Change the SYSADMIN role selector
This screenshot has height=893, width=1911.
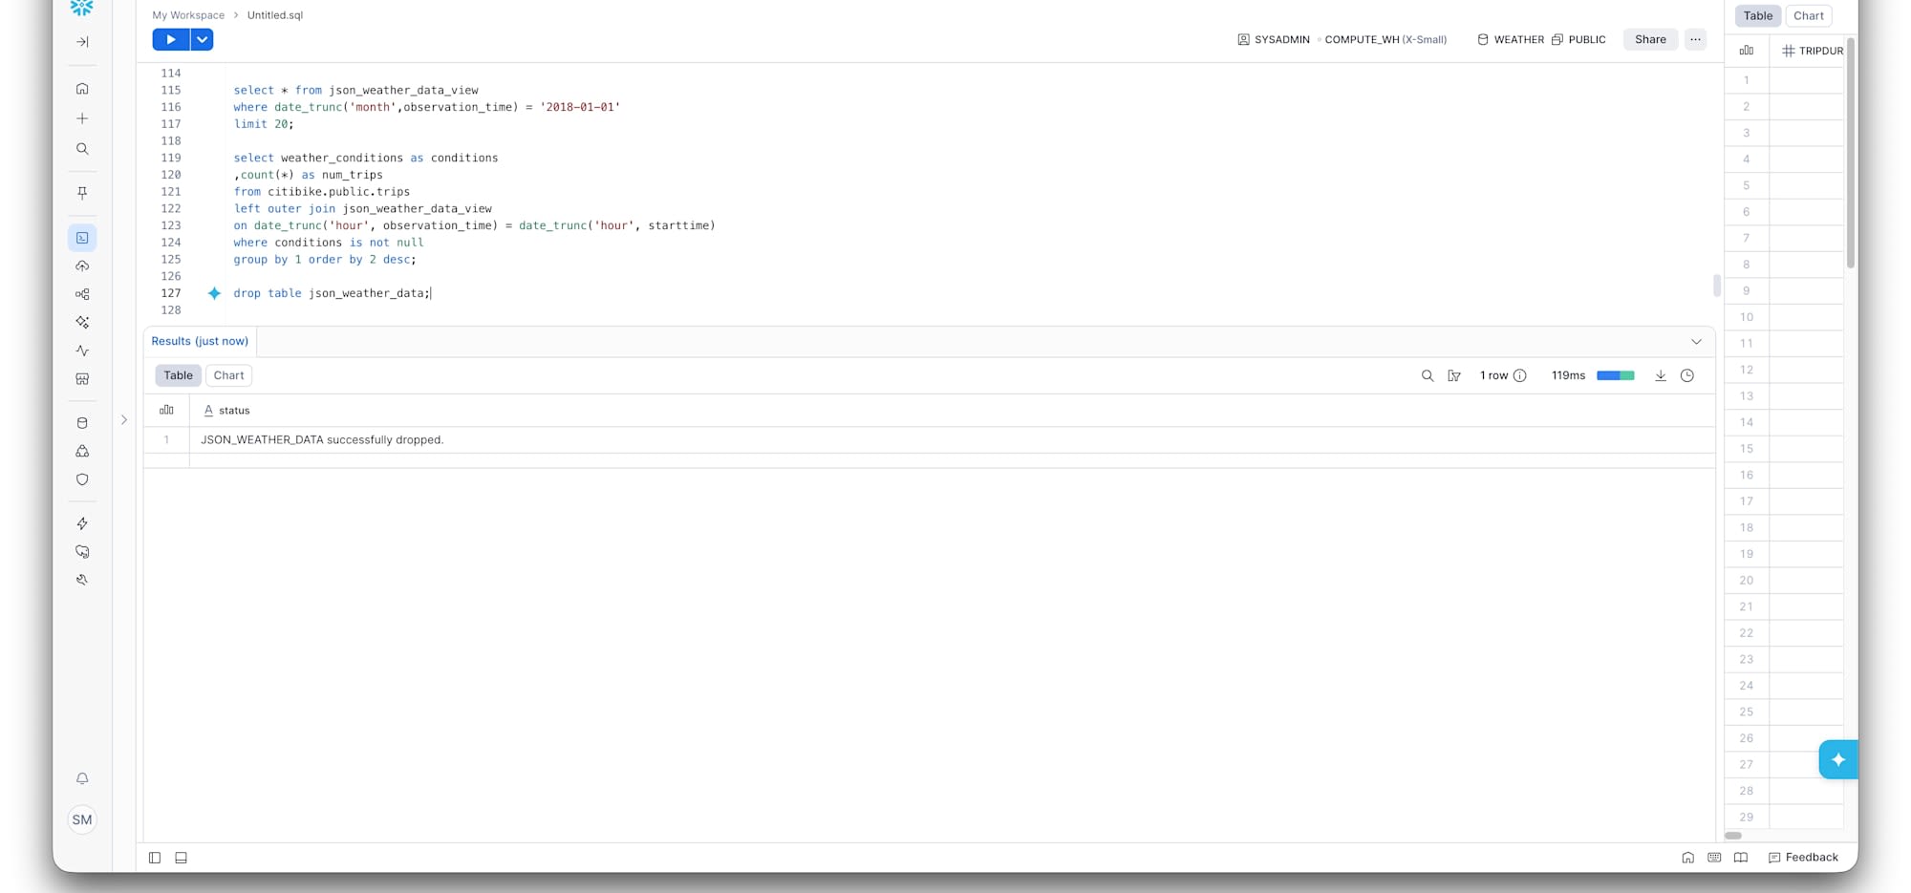[1274, 39]
